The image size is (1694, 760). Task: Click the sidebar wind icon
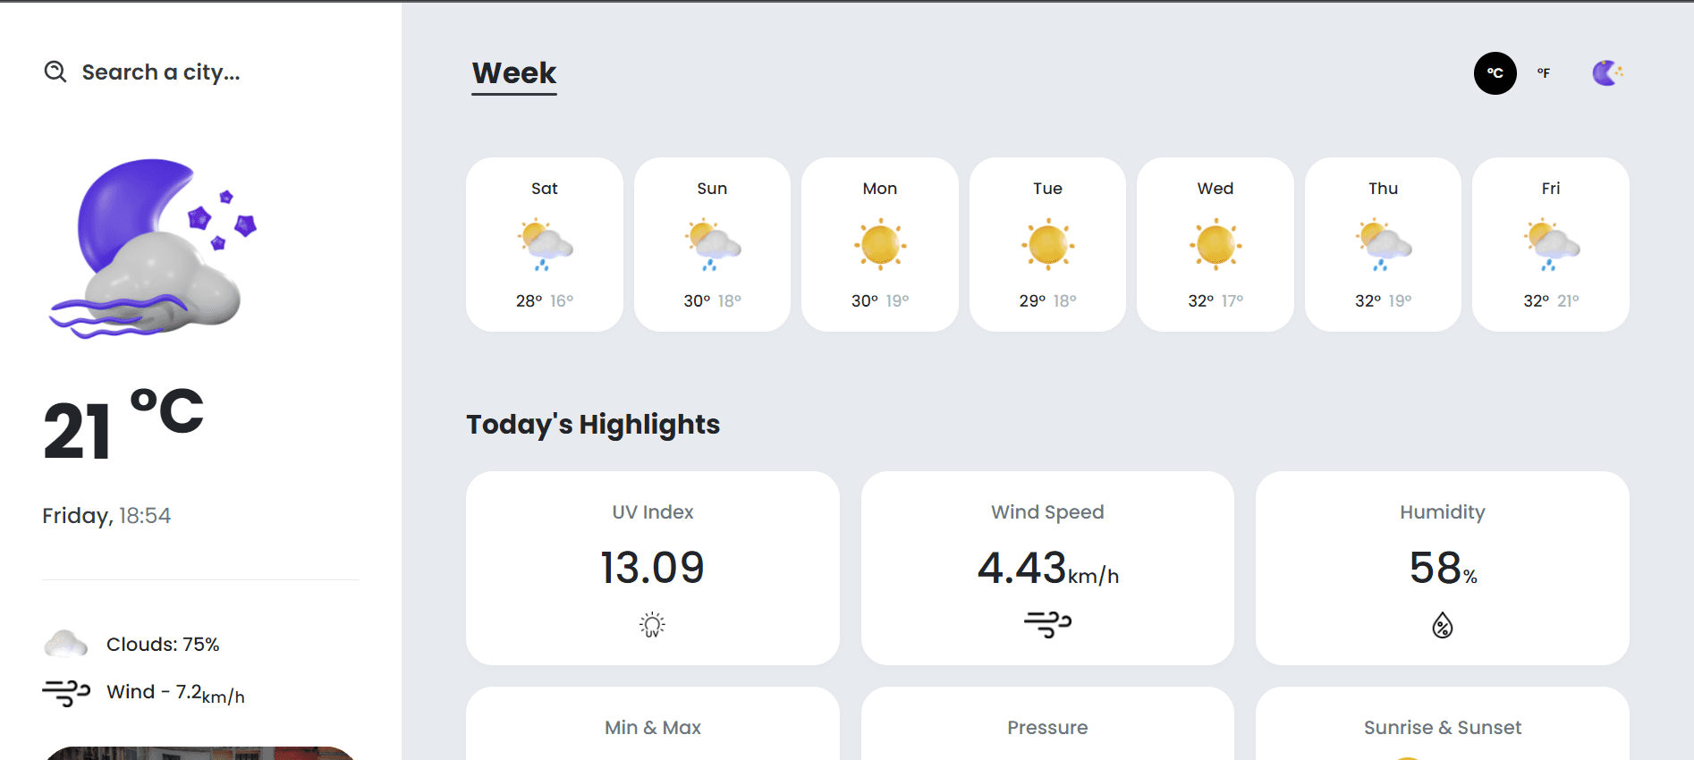[66, 693]
